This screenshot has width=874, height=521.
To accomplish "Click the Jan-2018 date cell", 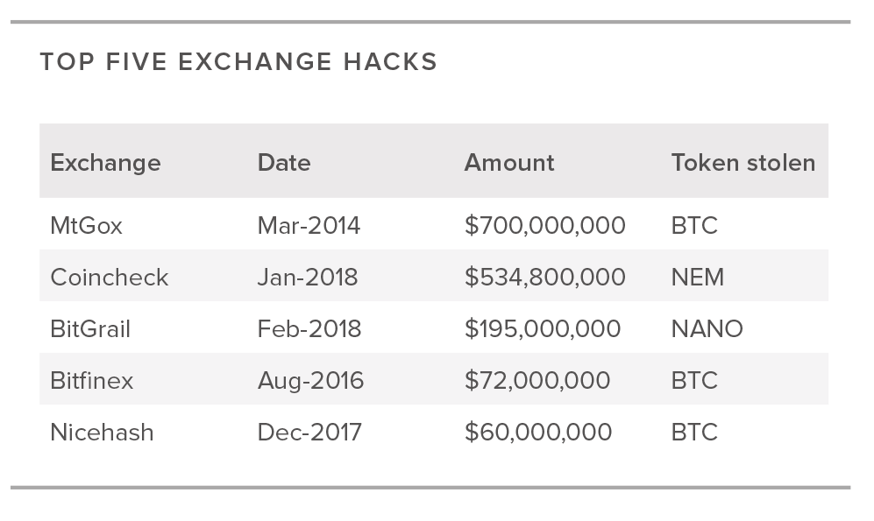I will (x=308, y=278).
